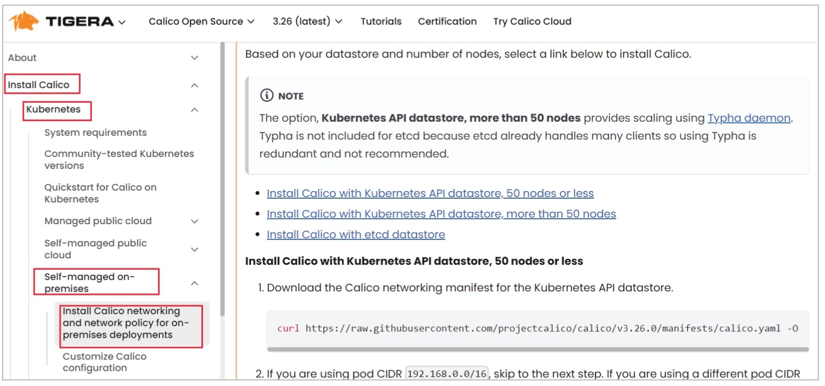Image resolution: width=825 pixels, height=386 pixels.
Task: Collapse the Kubernetes section chevron
Action: pyautogui.click(x=195, y=110)
